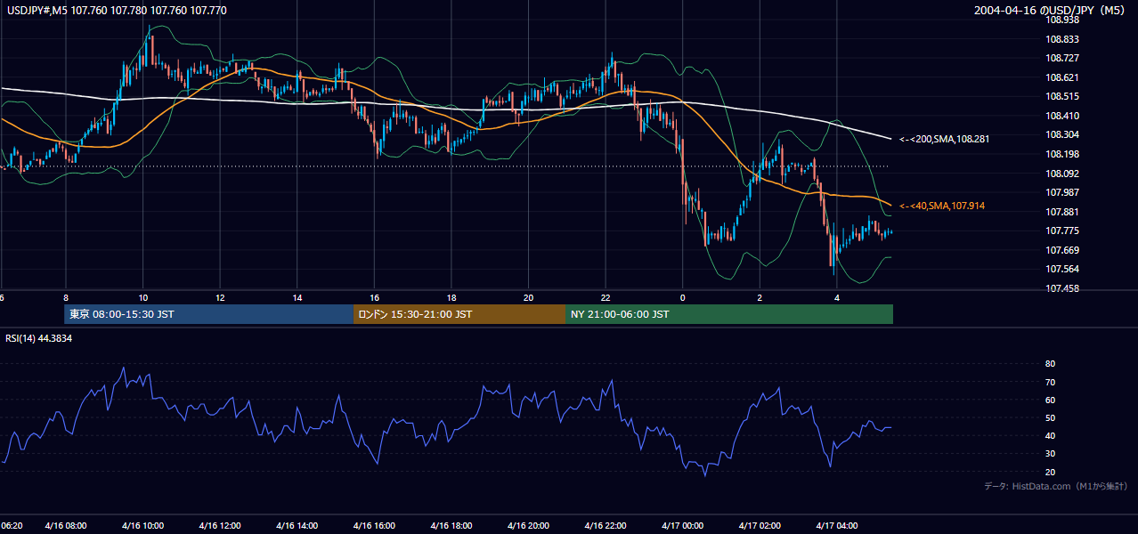Click the 4/17 02:00 time label
Screen dimensions: 1138x534
point(760,525)
